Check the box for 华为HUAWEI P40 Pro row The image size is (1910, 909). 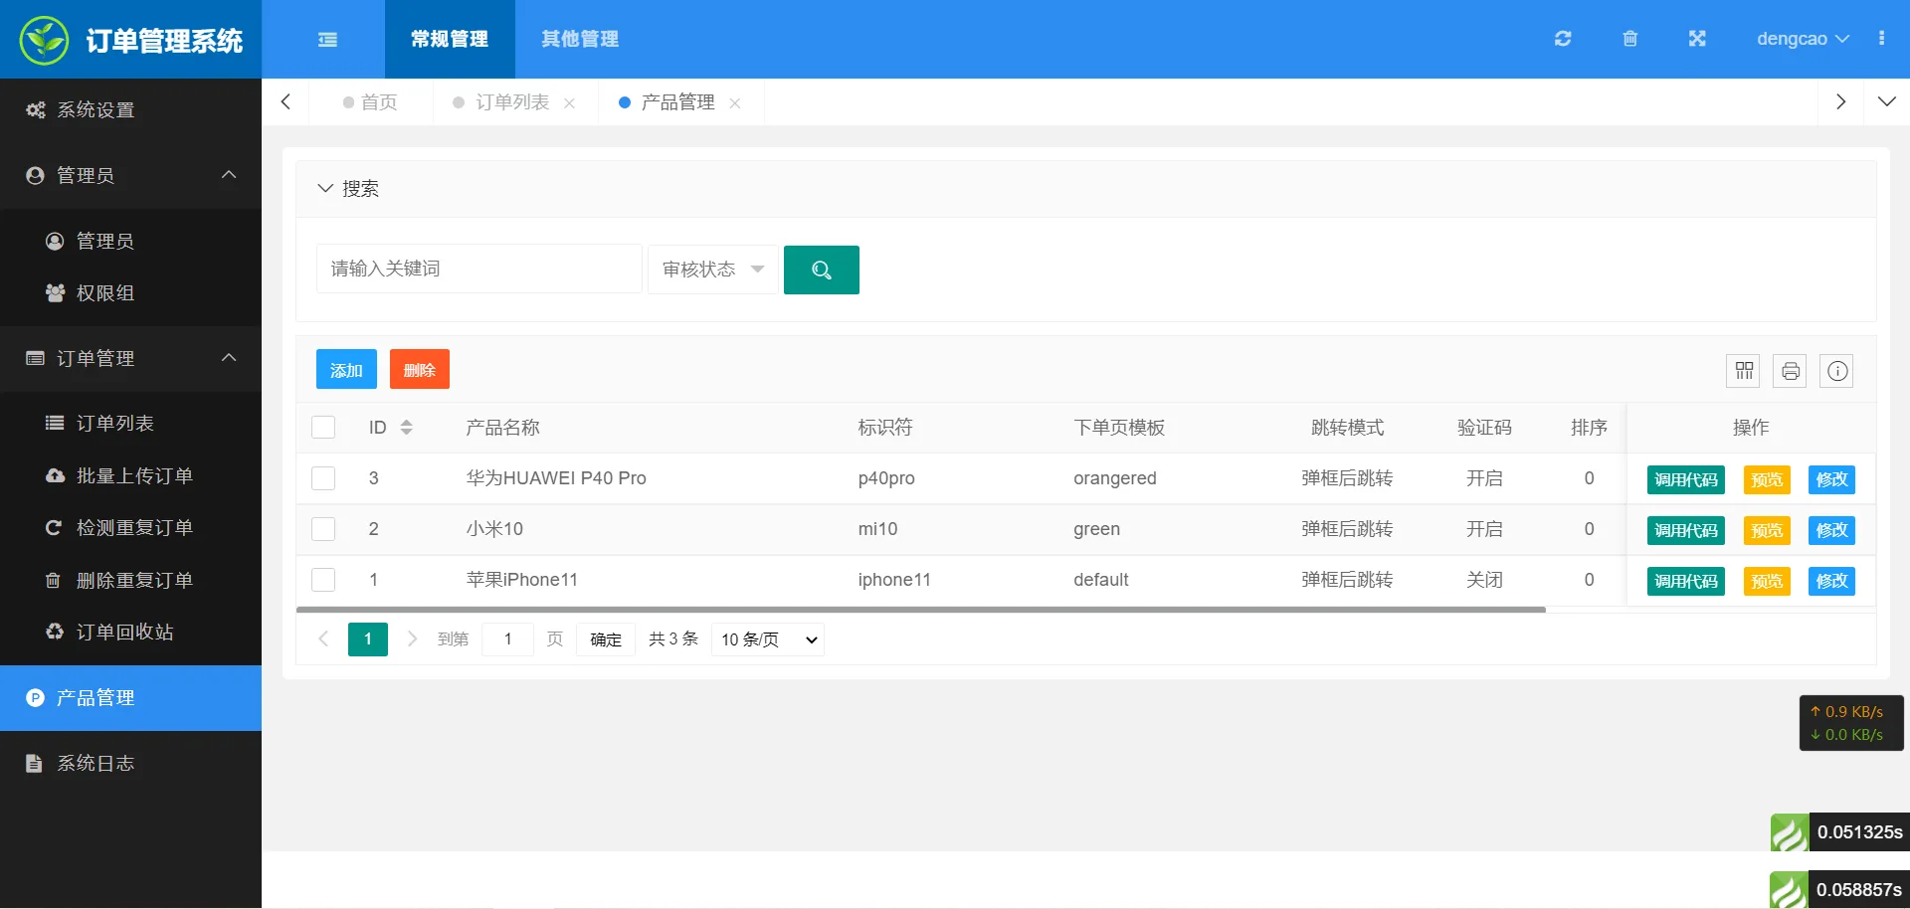[x=323, y=478]
